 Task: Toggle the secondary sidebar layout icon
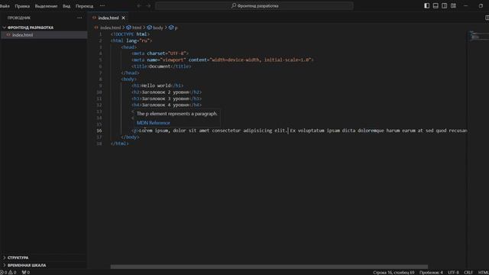point(445,5)
